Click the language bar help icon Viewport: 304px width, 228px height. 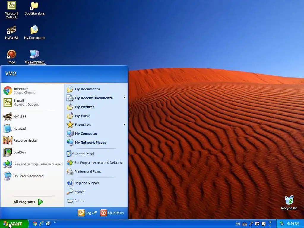point(264,224)
